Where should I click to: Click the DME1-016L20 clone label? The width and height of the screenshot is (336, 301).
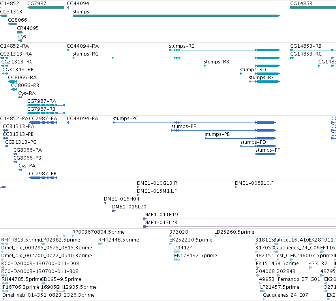click(x=129, y=207)
